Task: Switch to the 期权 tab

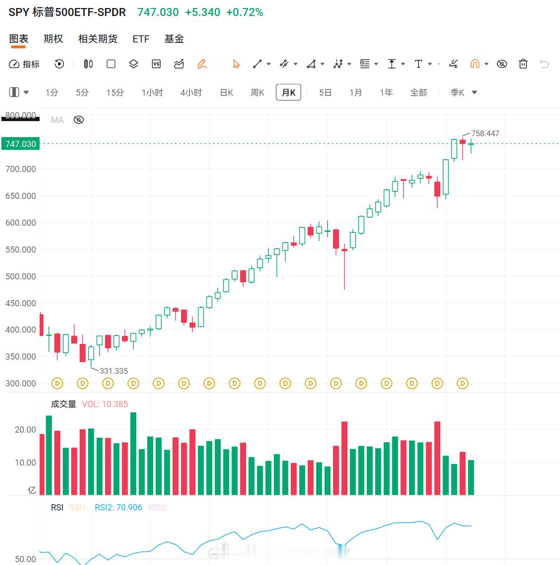Action: click(53, 39)
